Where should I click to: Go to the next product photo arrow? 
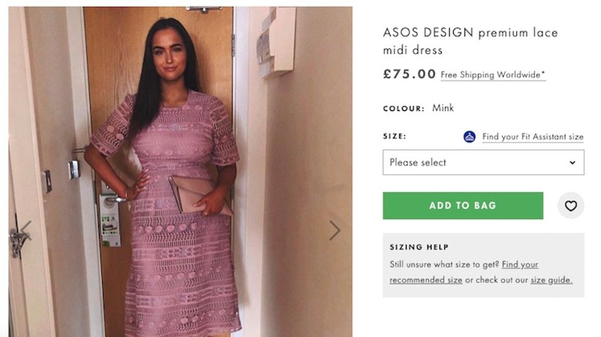[x=334, y=230]
